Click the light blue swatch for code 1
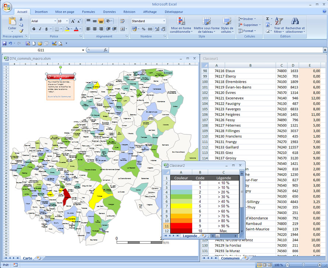Screen dimensions: 328x268 (181, 188)
